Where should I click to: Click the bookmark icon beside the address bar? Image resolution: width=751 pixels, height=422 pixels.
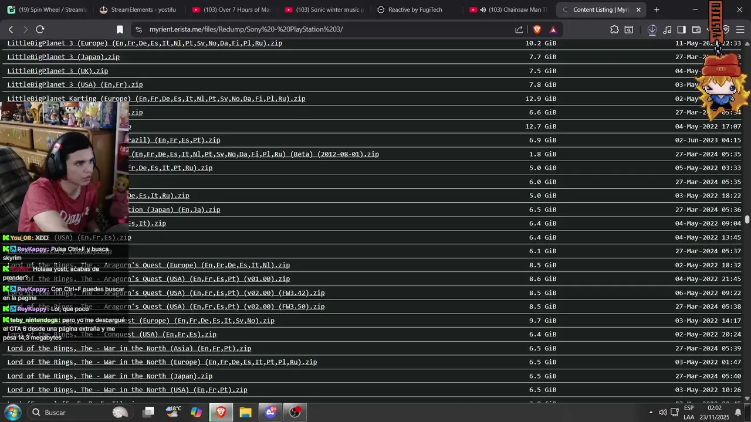point(120,29)
